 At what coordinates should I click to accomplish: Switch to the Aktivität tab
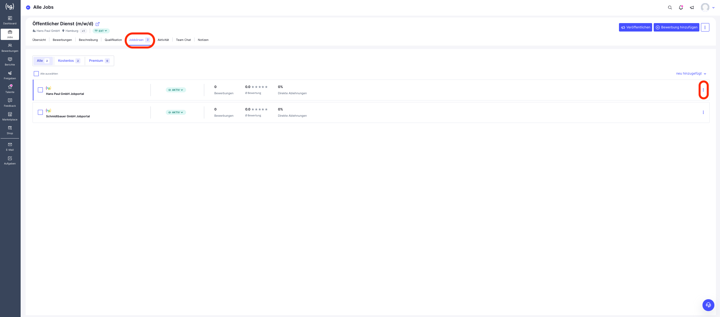pos(163,40)
